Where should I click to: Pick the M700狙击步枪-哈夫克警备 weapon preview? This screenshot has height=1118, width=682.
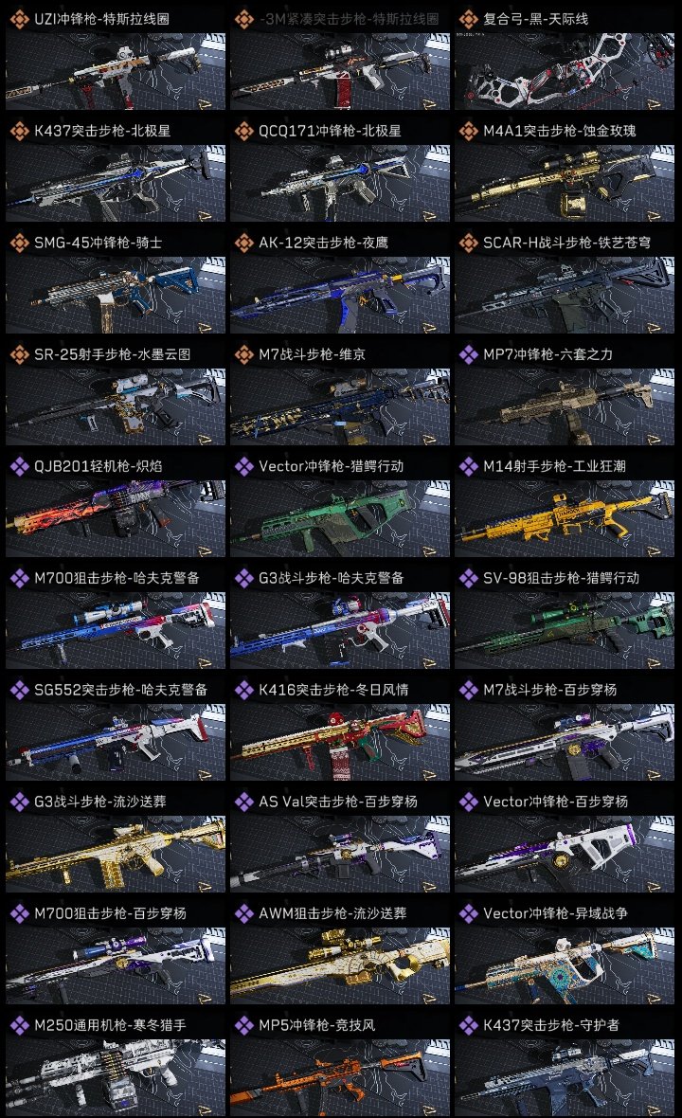116,630
